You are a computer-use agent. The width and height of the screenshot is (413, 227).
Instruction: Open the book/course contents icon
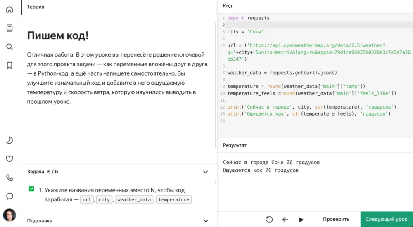point(9,28)
